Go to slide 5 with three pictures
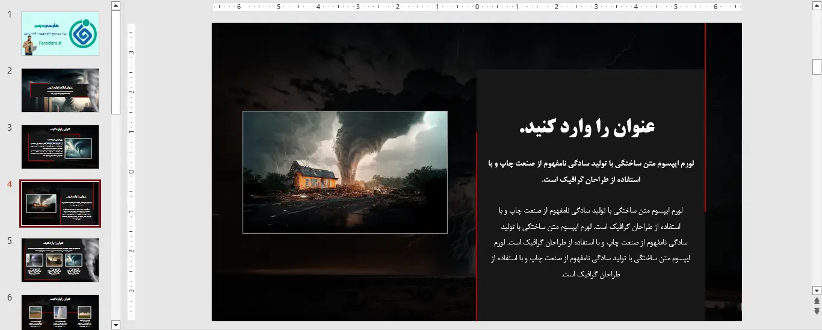The image size is (822, 330). [x=60, y=260]
